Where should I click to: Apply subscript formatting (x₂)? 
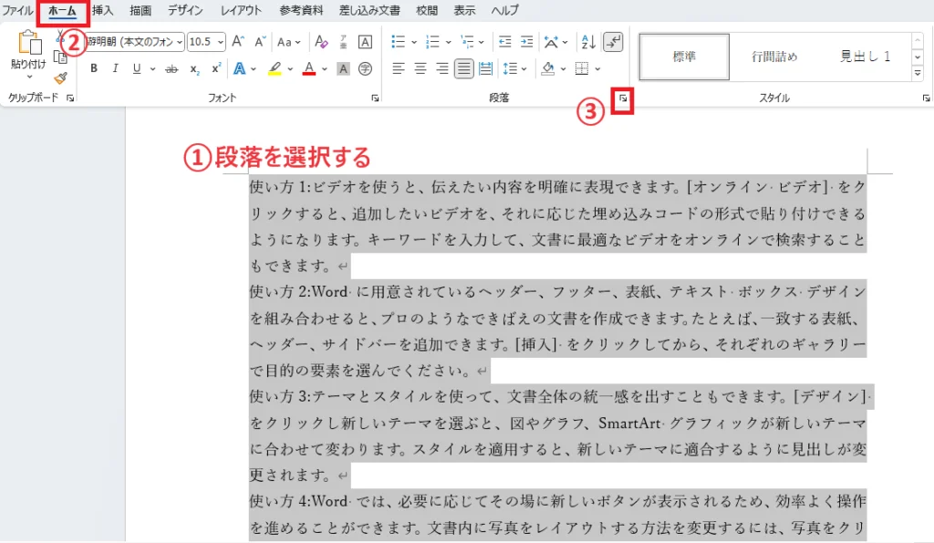click(x=194, y=69)
